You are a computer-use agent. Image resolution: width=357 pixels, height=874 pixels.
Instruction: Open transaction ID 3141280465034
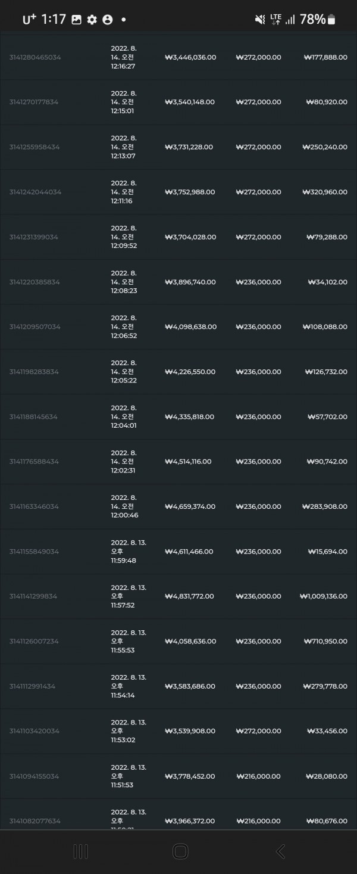click(x=35, y=57)
